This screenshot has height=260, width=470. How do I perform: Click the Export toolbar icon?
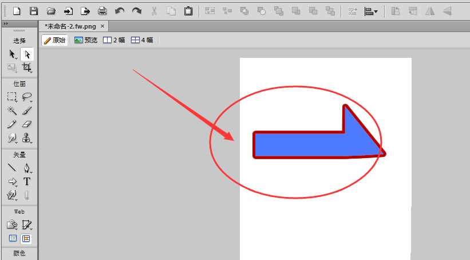85,11
